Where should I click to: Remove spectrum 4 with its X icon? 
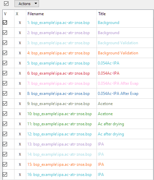20,53
